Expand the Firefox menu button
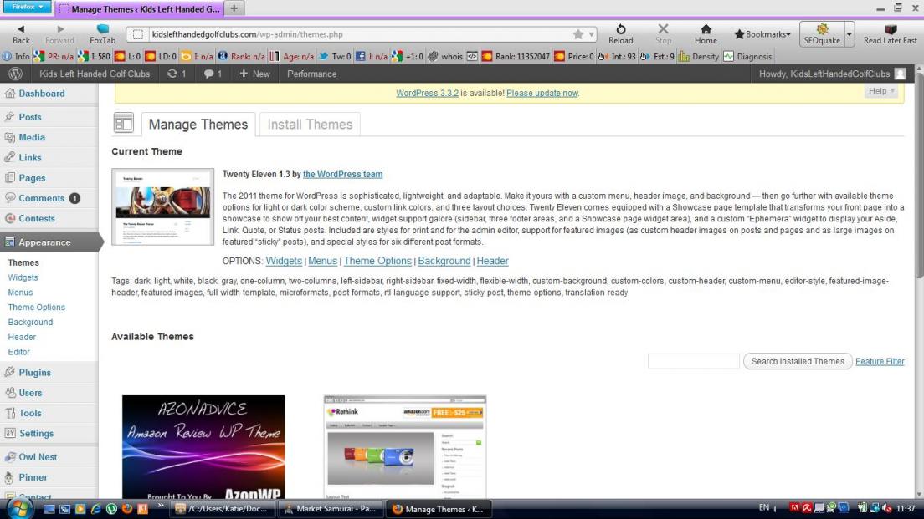 coord(27,7)
